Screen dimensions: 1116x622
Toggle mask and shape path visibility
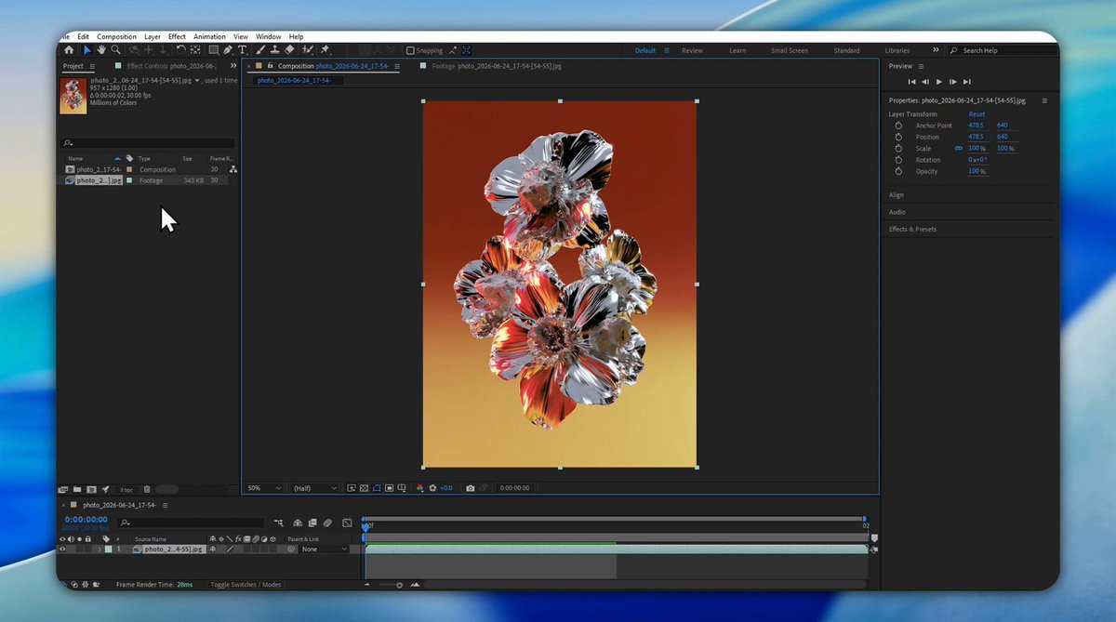376,488
